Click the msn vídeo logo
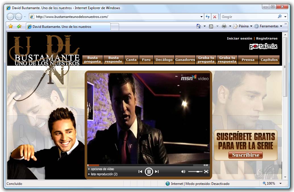294x192 pixels. click(x=194, y=78)
